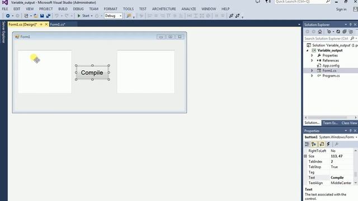Pin the Properties panel

point(351,131)
